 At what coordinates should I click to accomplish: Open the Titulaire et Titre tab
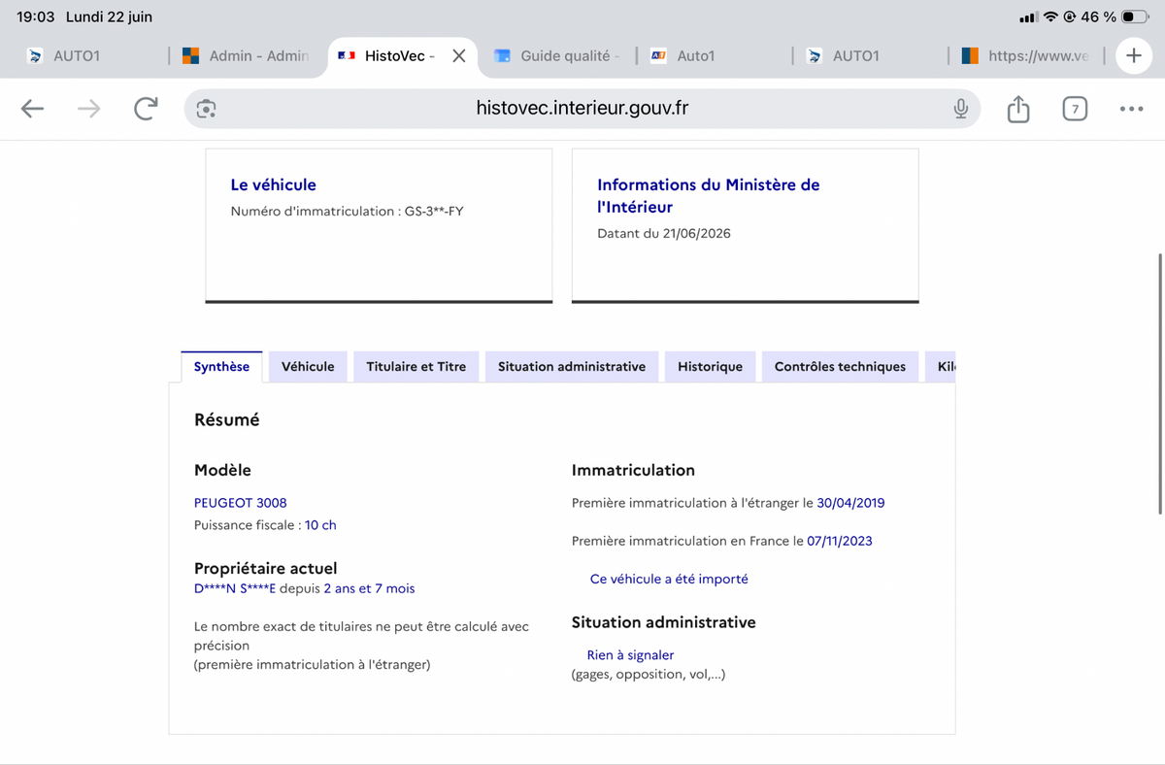416,367
